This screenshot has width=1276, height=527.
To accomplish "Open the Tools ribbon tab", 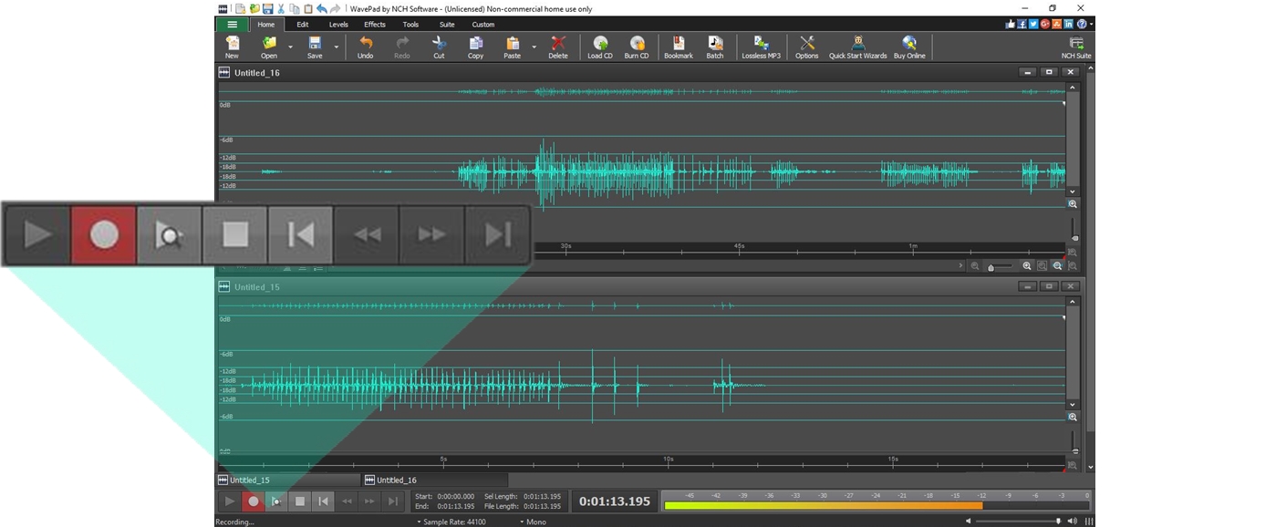I will tap(411, 25).
